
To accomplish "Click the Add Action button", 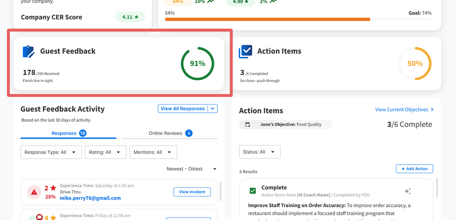I will click(x=414, y=169).
